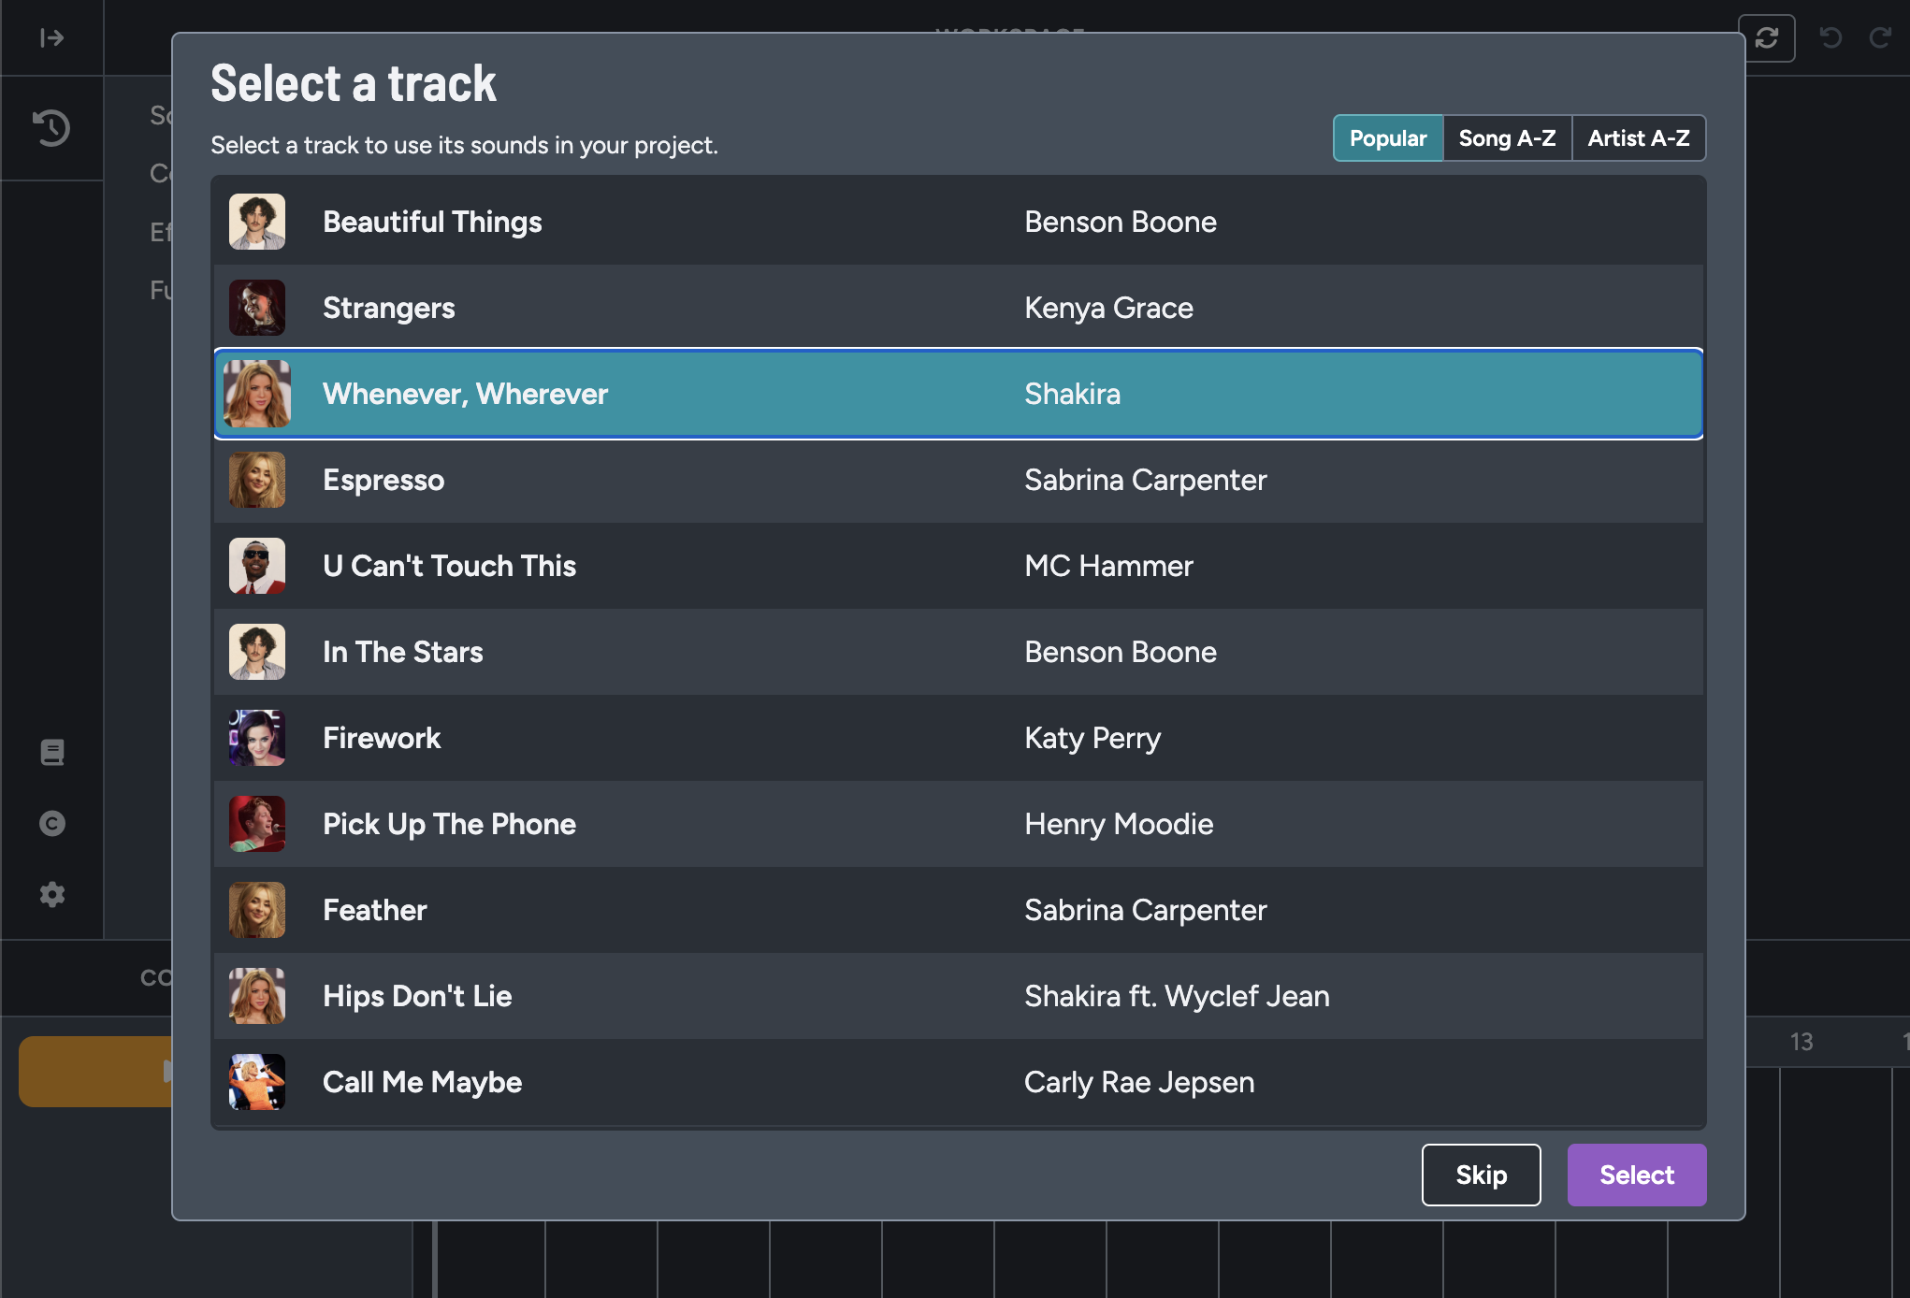Viewport: 1910px width, 1298px height.
Task: Pick the Whenever, Wherever track title
Action: pyautogui.click(x=466, y=394)
